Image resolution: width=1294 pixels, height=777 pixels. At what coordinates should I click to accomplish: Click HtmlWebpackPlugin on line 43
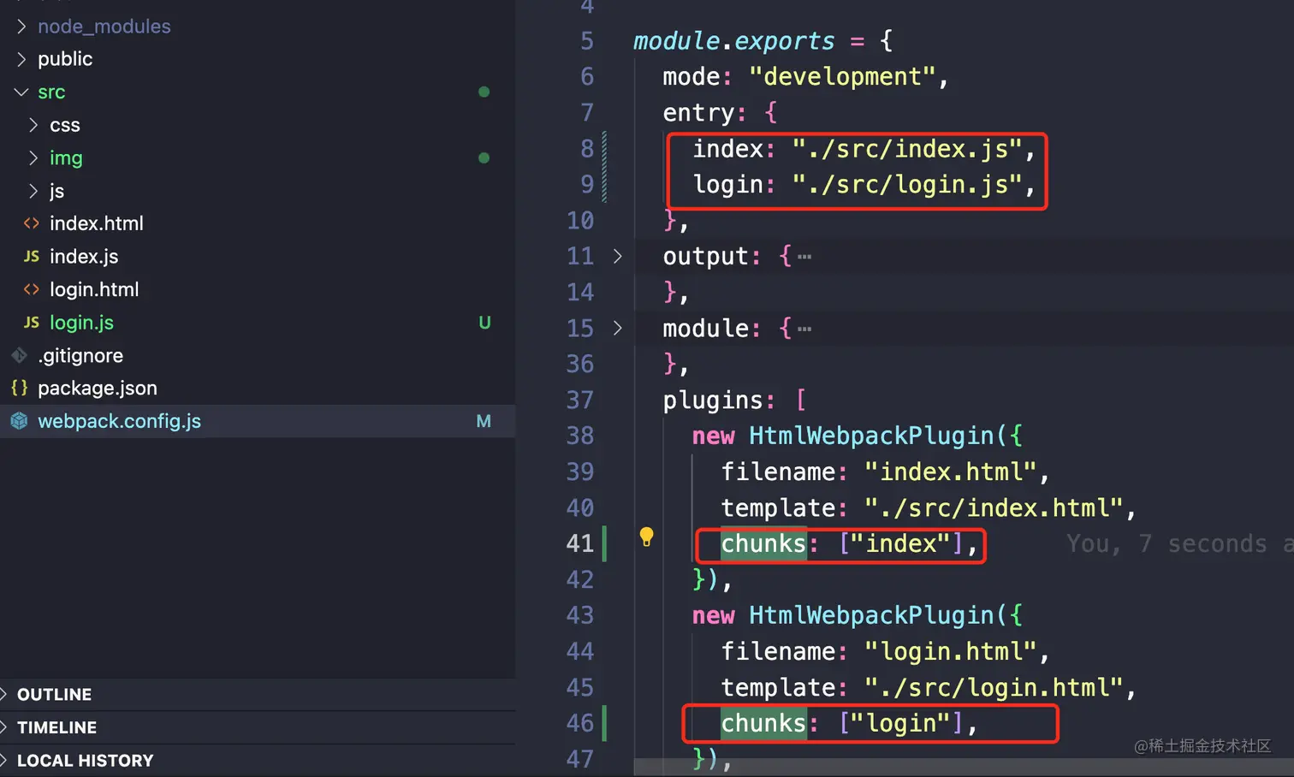coord(871,615)
